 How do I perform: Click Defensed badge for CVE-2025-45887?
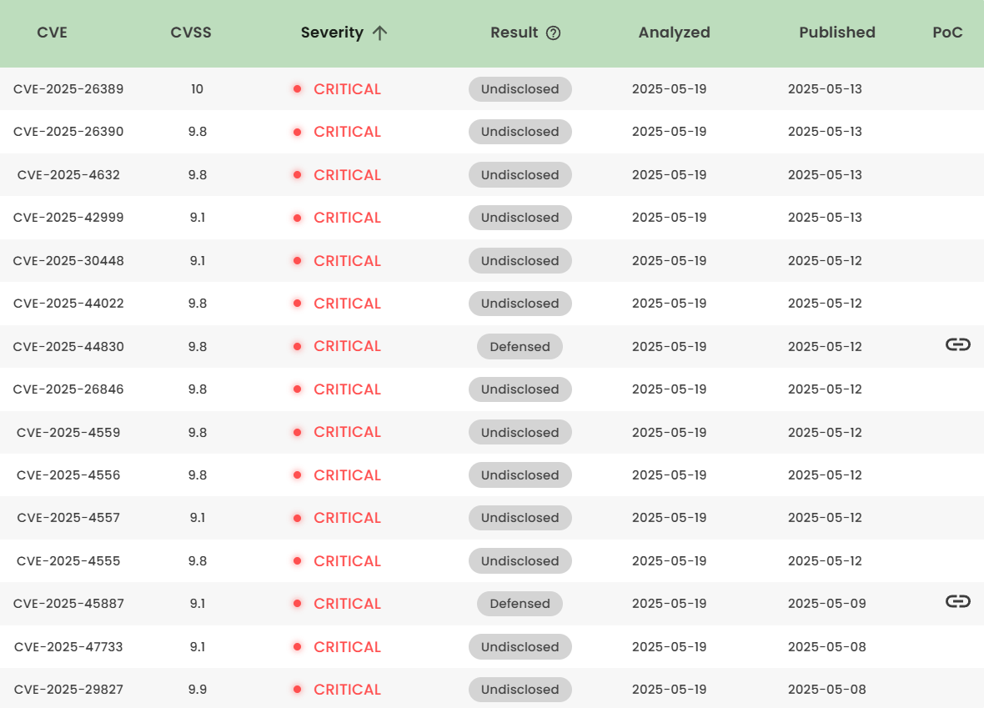(520, 604)
